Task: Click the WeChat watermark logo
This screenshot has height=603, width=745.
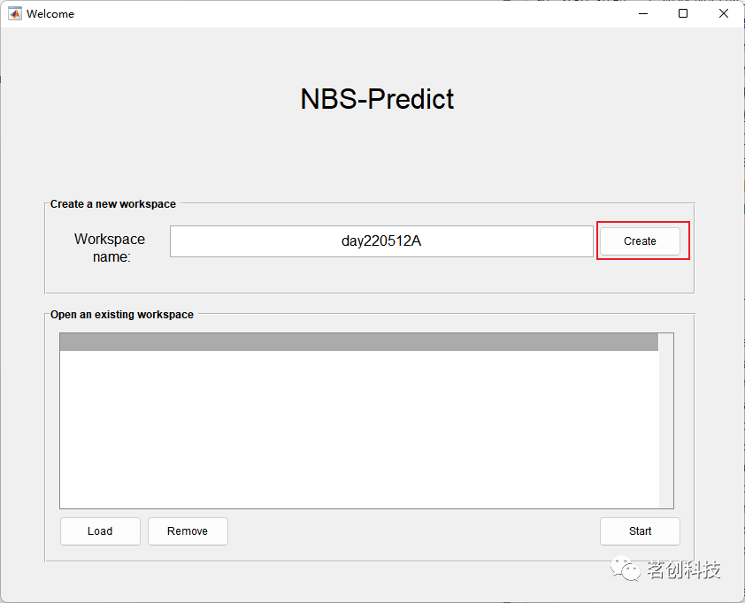Action: coord(626,569)
